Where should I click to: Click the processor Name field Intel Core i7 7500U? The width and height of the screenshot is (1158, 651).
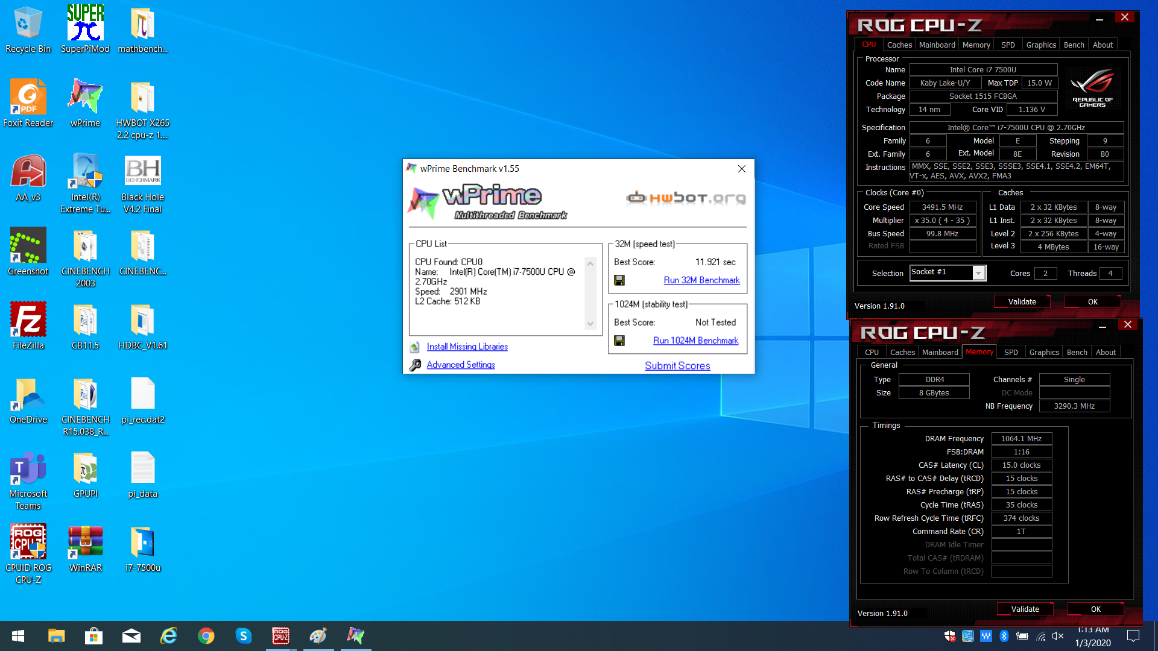982,69
